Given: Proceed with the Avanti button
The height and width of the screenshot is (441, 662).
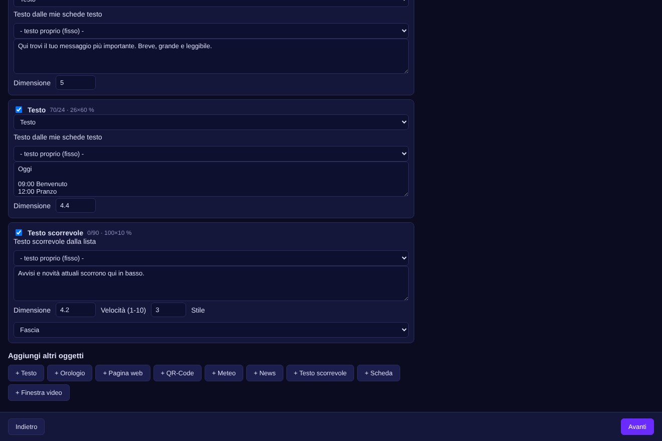Looking at the screenshot, I should point(637,426).
